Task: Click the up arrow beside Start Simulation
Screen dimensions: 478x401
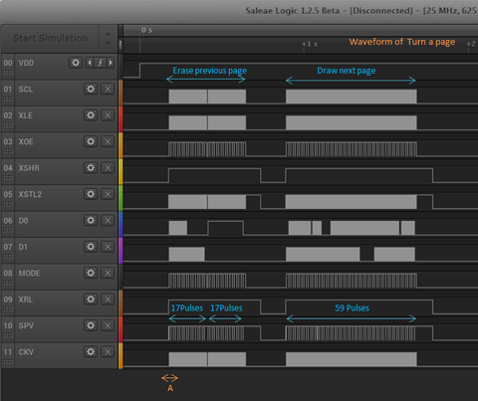Action: pos(108,34)
